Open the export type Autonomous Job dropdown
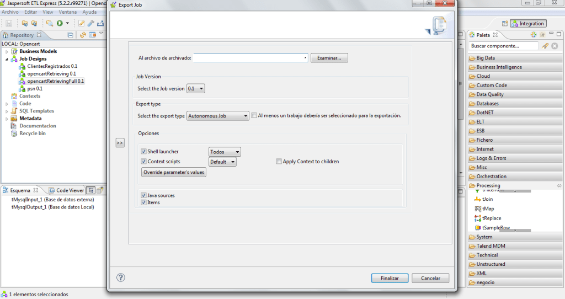 click(218, 116)
